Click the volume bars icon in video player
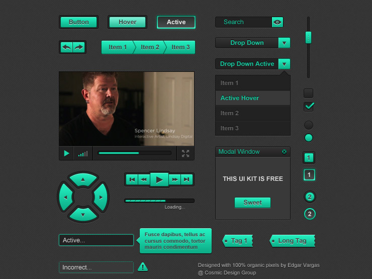Image resolution: width=372 pixels, height=279 pixels. (x=83, y=154)
